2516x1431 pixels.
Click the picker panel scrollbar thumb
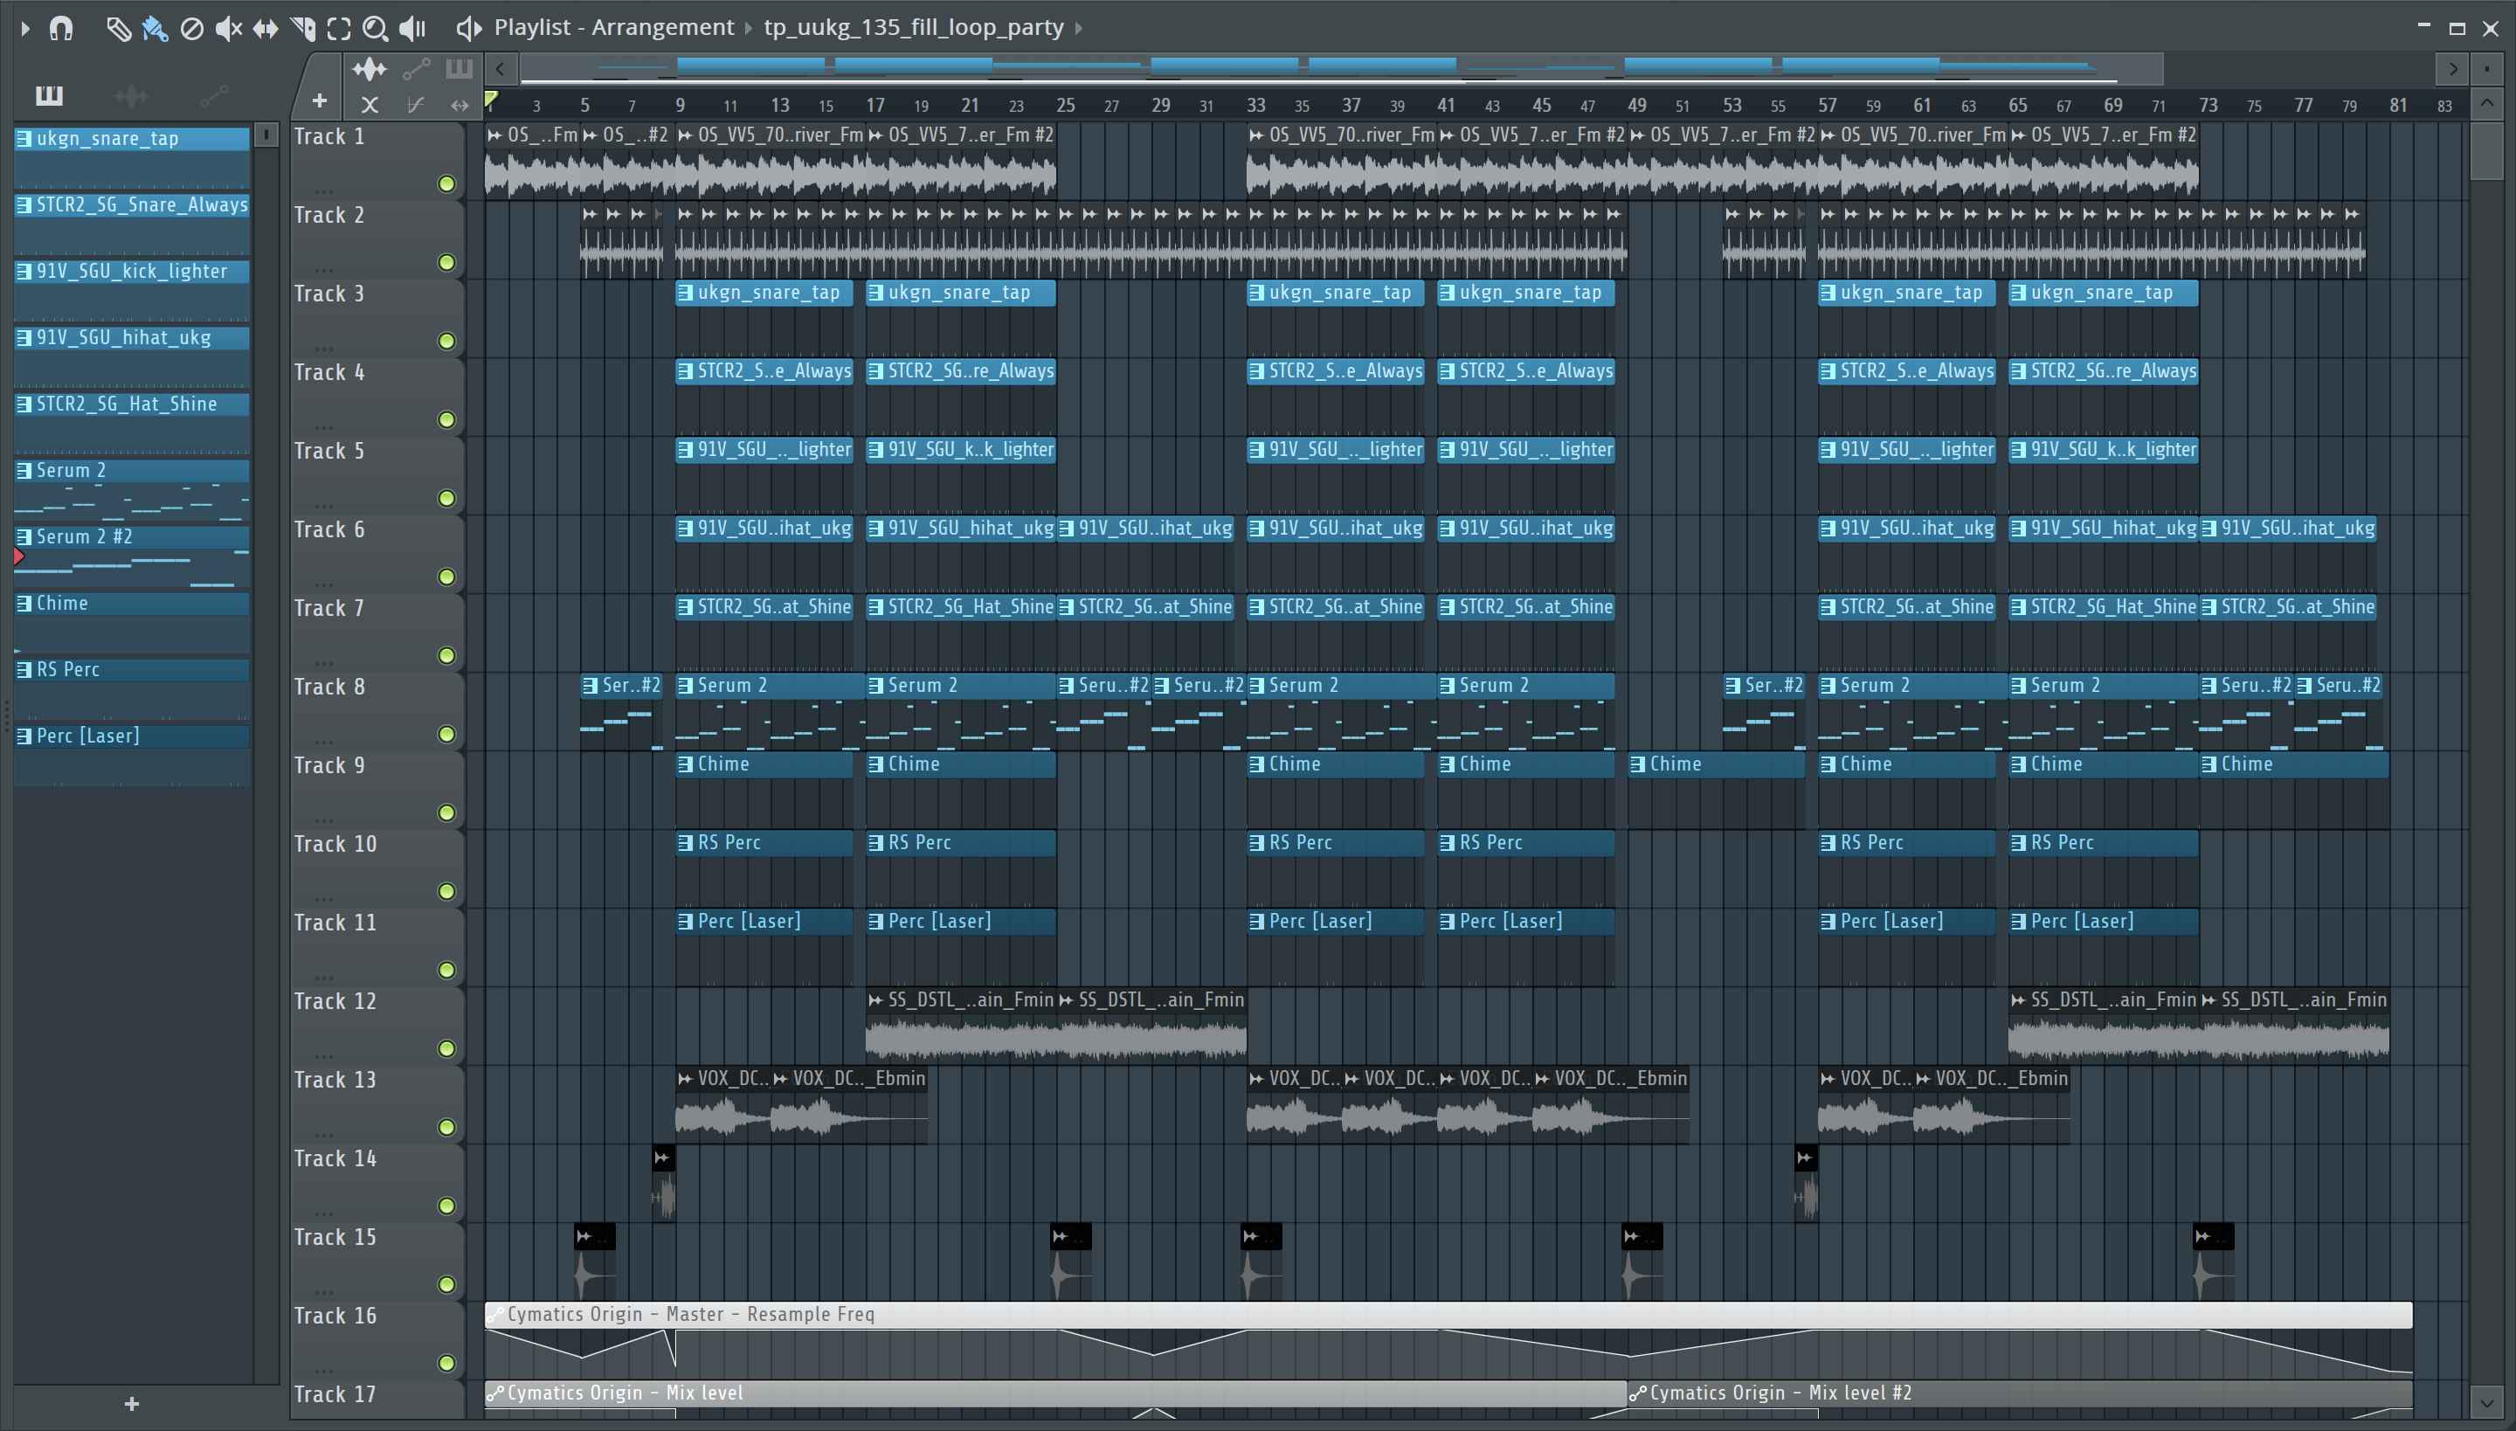(266, 135)
